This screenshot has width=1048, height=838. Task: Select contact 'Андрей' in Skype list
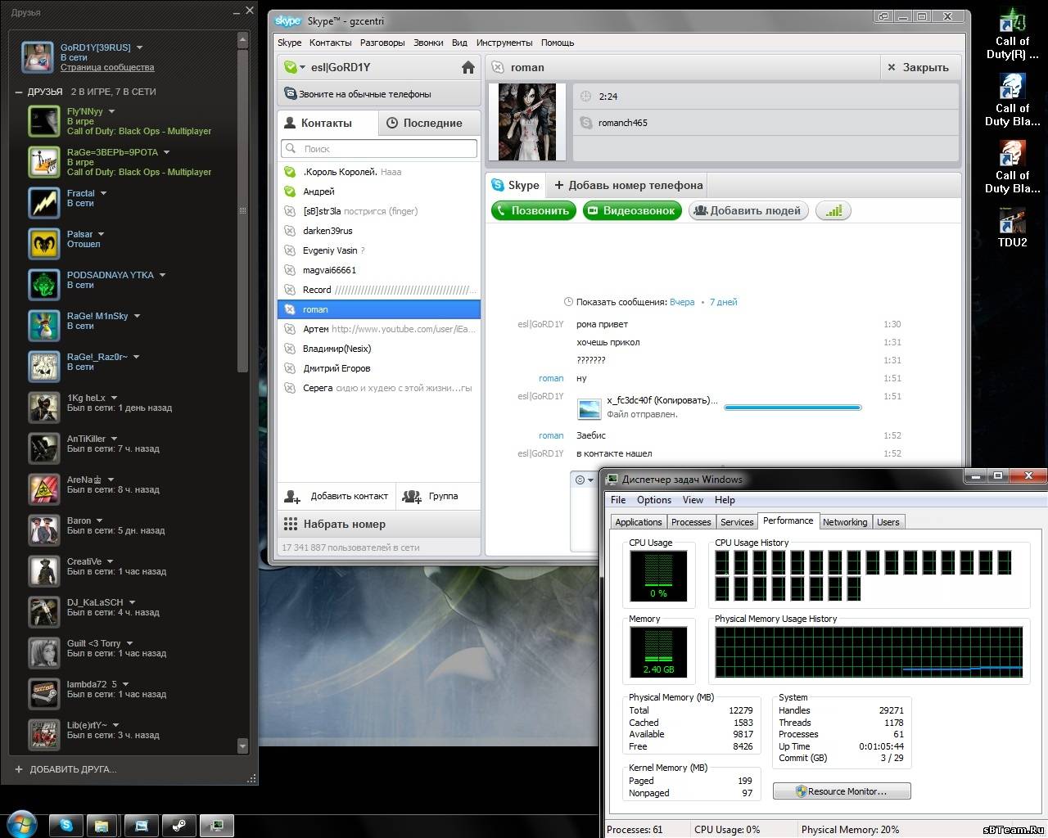(x=379, y=191)
